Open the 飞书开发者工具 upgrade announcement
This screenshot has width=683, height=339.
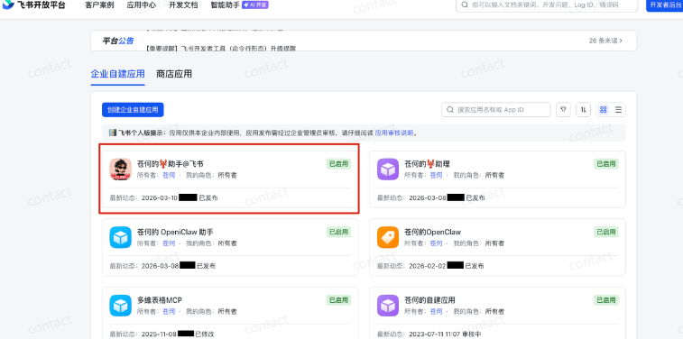(221, 49)
